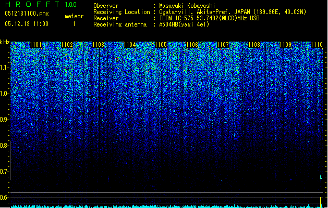Select the filename 0512131100.png
The image size is (328, 208).
(27, 14)
